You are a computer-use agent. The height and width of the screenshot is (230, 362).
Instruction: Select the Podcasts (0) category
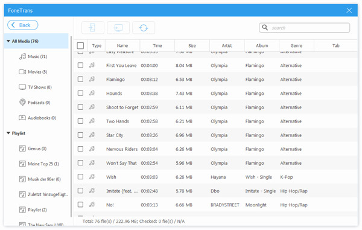[34, 102]
